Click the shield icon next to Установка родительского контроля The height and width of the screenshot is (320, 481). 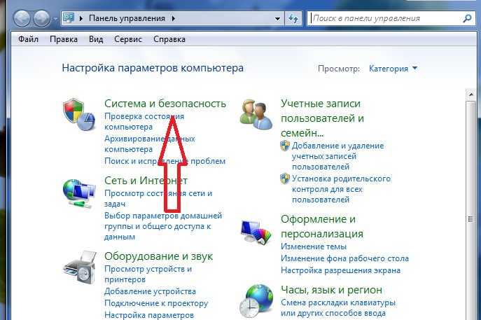tap(285, 179)
